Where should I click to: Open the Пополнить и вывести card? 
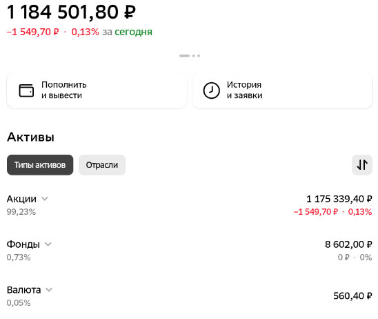[97, 90]
